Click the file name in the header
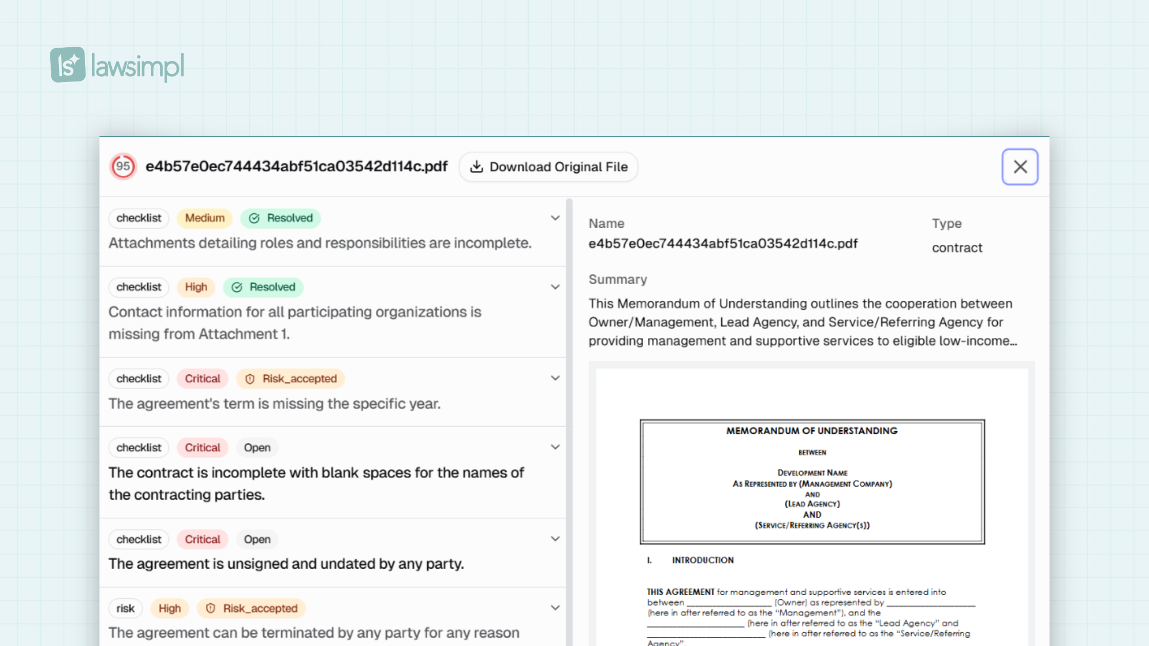This screenshot has width=1149, height=646. pyautogui.click(x=296, y=167)
